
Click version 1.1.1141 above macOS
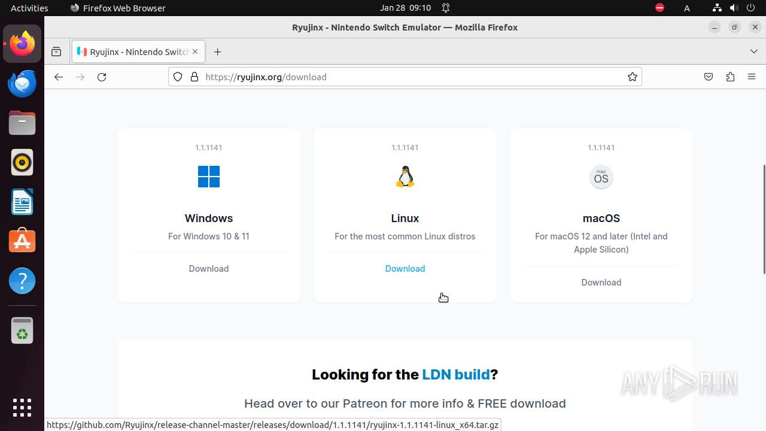[x=601, y=147]
